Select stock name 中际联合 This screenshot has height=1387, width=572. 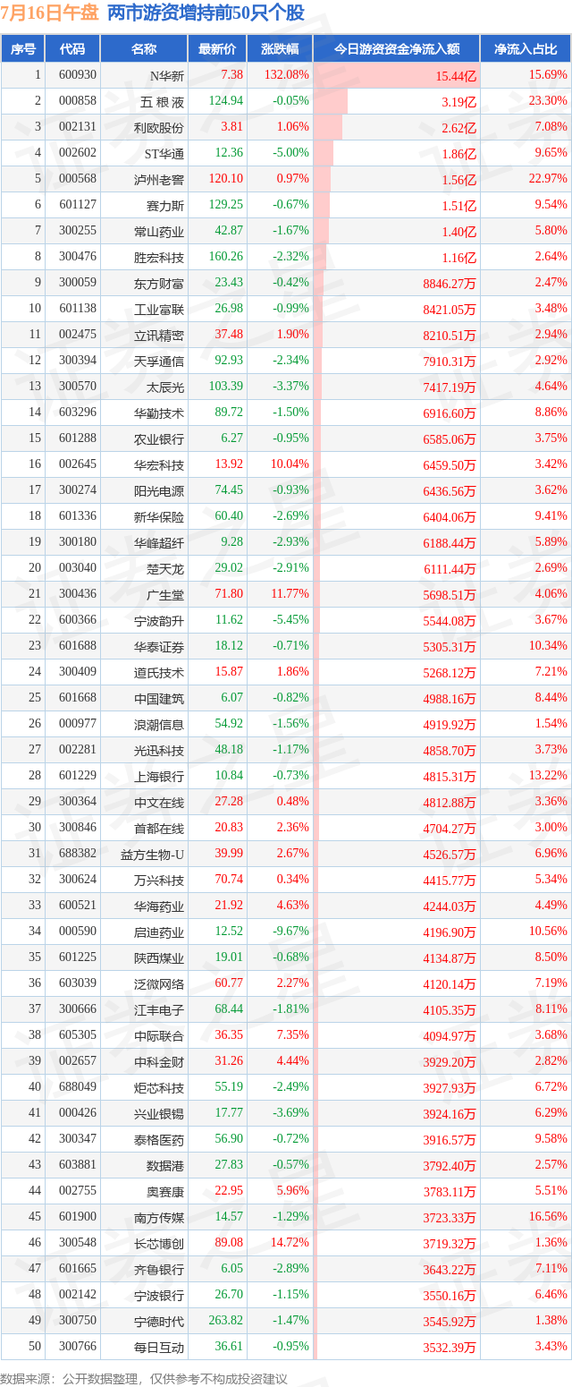(159, 1035)
